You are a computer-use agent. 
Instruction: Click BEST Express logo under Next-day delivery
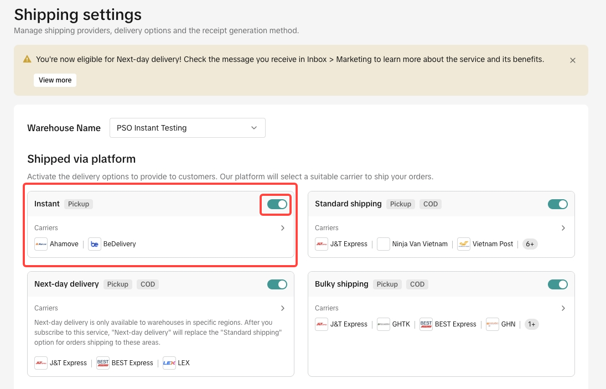click(103, 363)
